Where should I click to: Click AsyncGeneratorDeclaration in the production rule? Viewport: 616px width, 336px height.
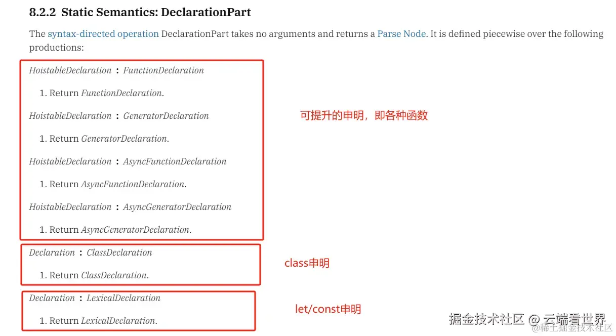pyautogui.click(x=177, y=207)
